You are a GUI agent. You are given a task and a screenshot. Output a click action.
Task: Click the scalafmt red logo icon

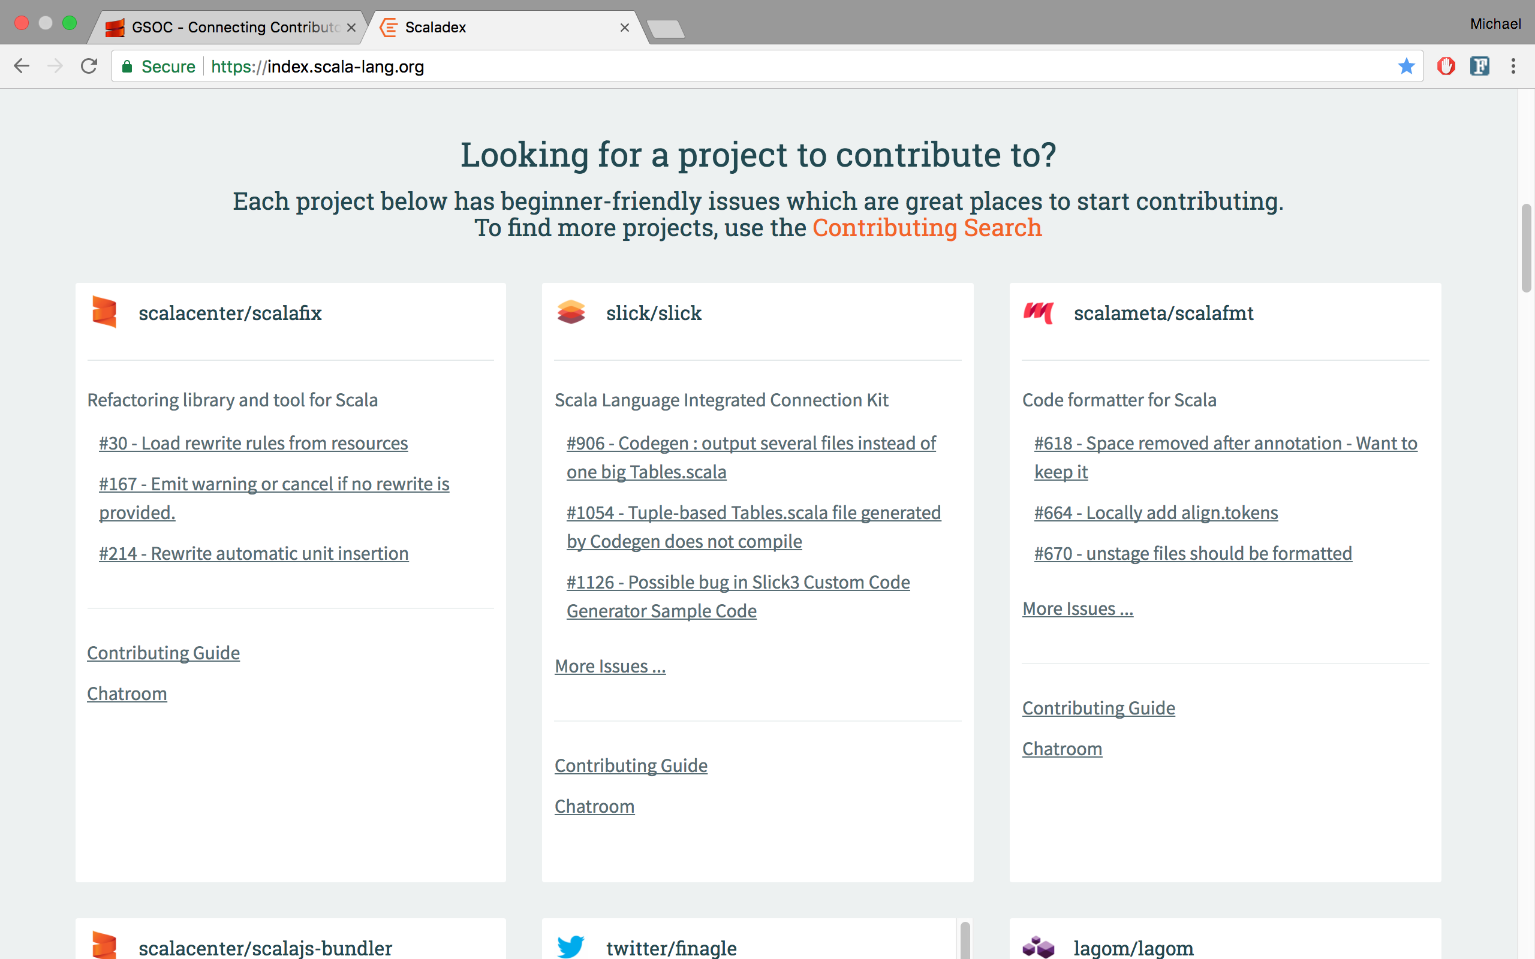click(x=1039, y=312)
